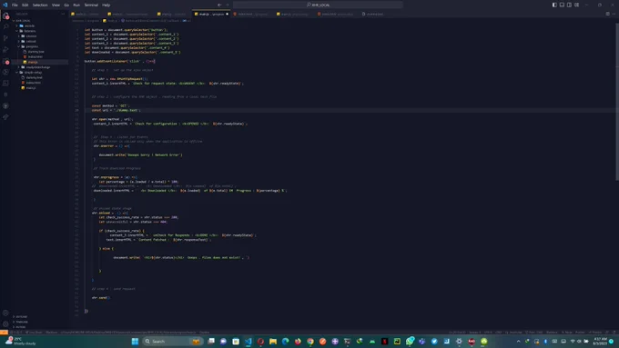619x348 pixels.
Task: Go forward using the title bar arrow
Action: tap(227, 5)
